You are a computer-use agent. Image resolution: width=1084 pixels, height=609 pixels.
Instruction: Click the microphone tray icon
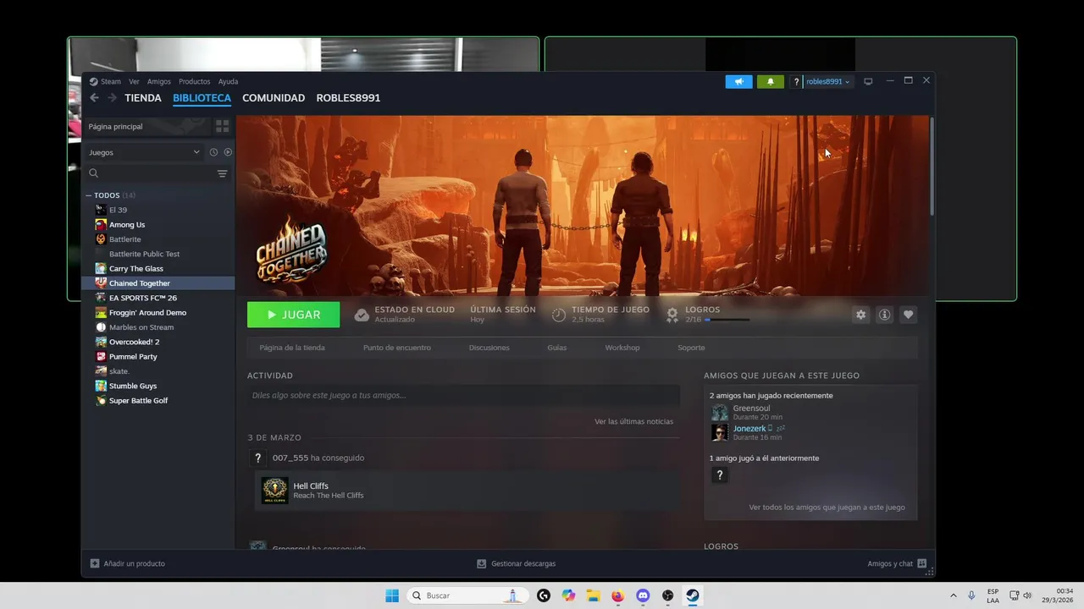click(x=971, y=595)
